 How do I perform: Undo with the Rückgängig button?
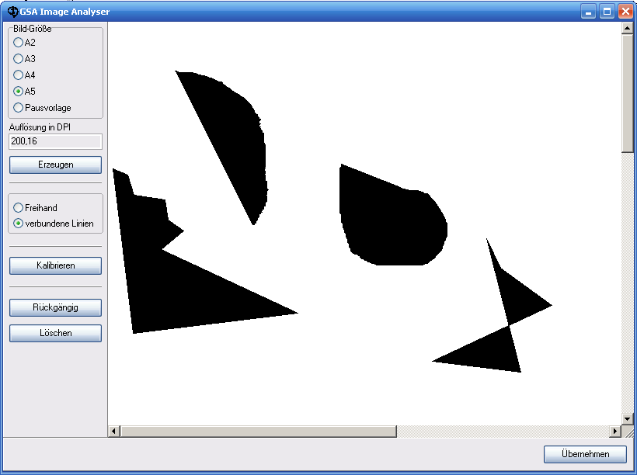click(55, 307)
